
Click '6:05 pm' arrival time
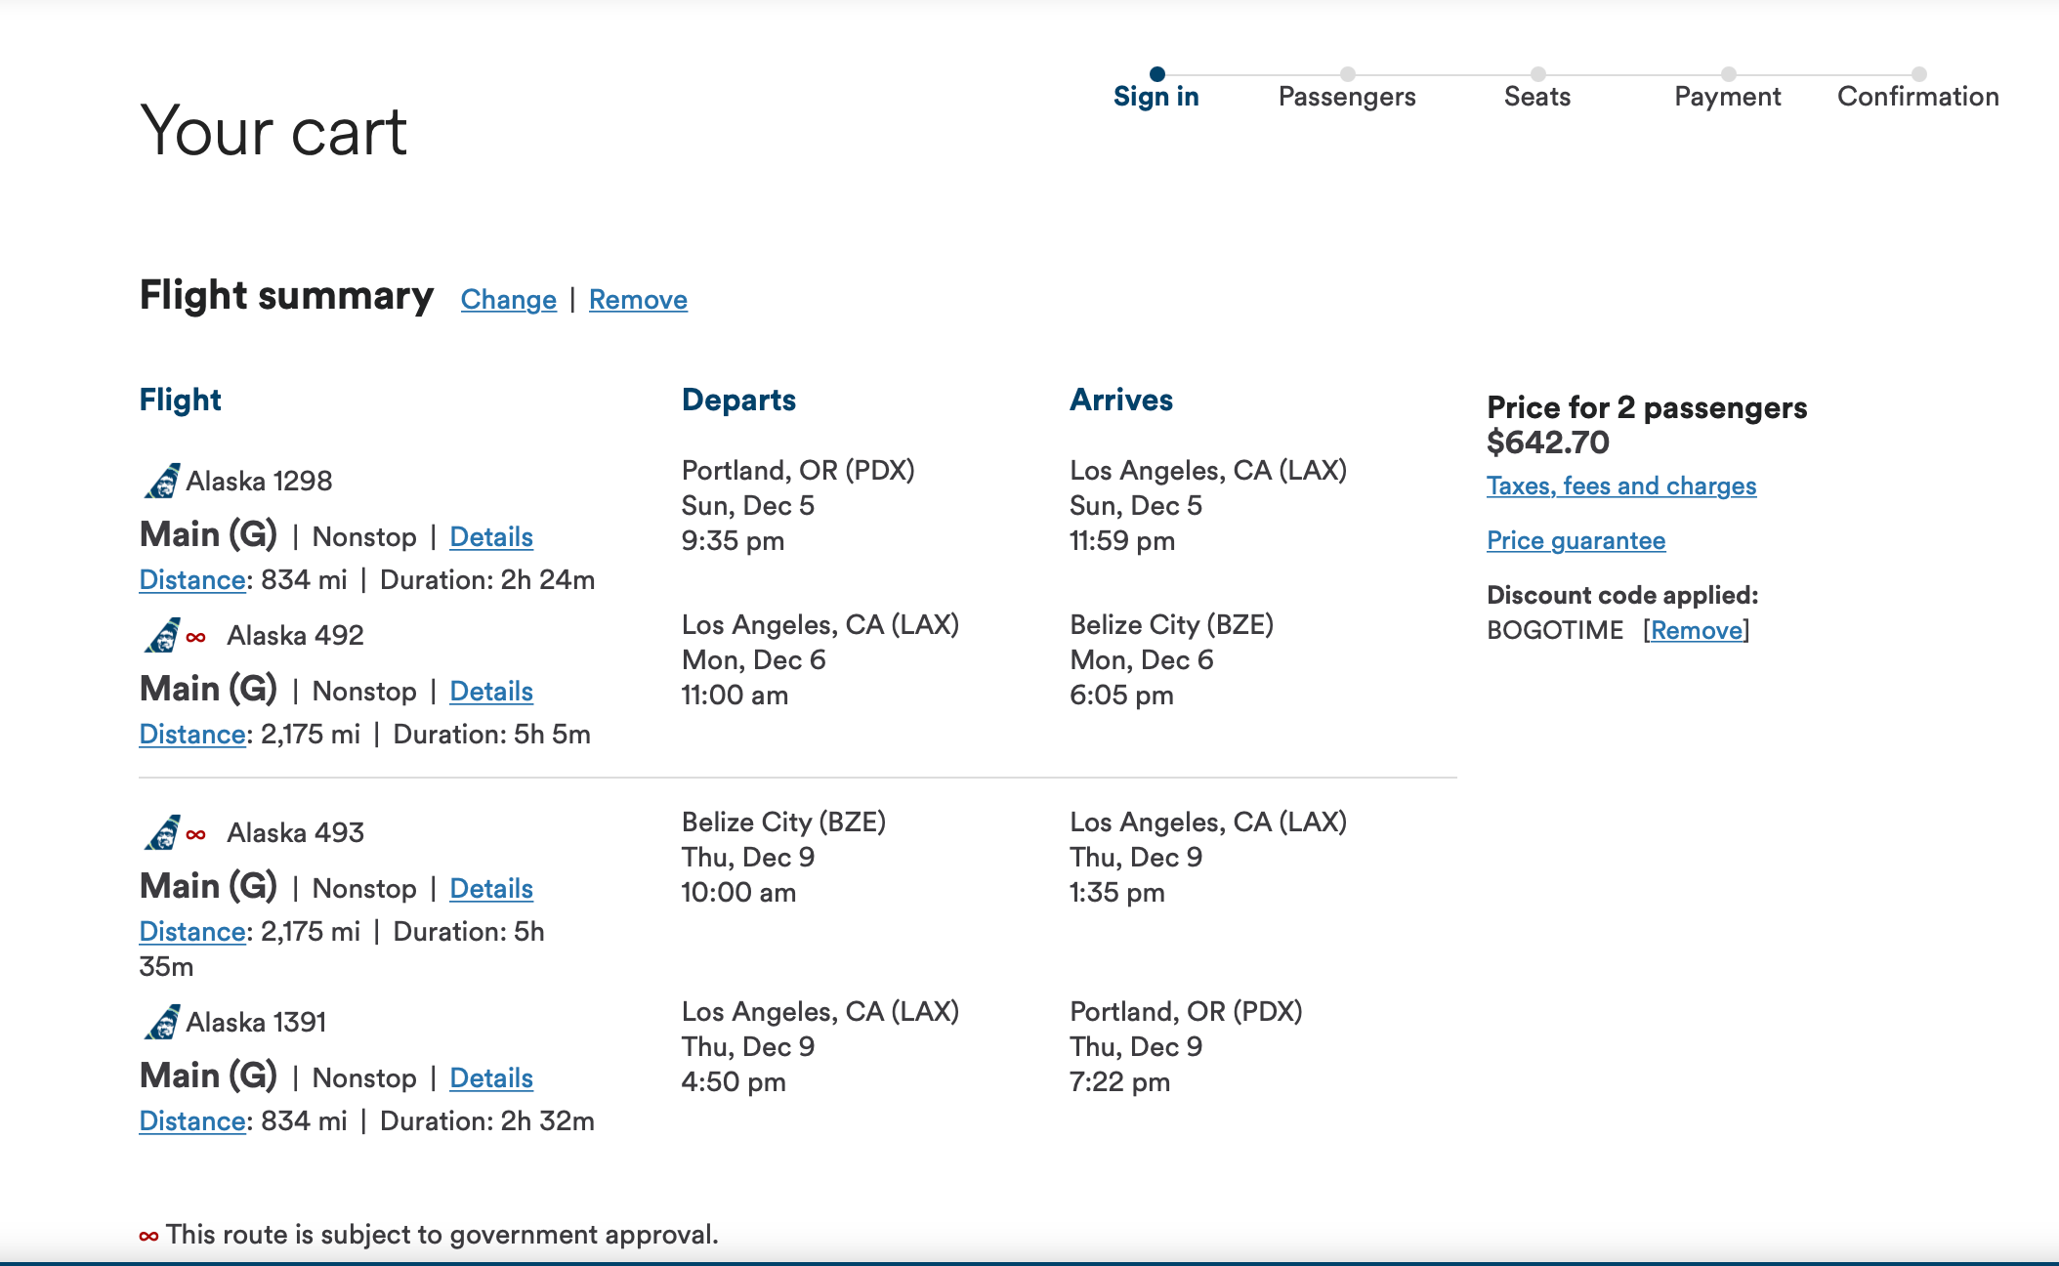click(1121, 695)
